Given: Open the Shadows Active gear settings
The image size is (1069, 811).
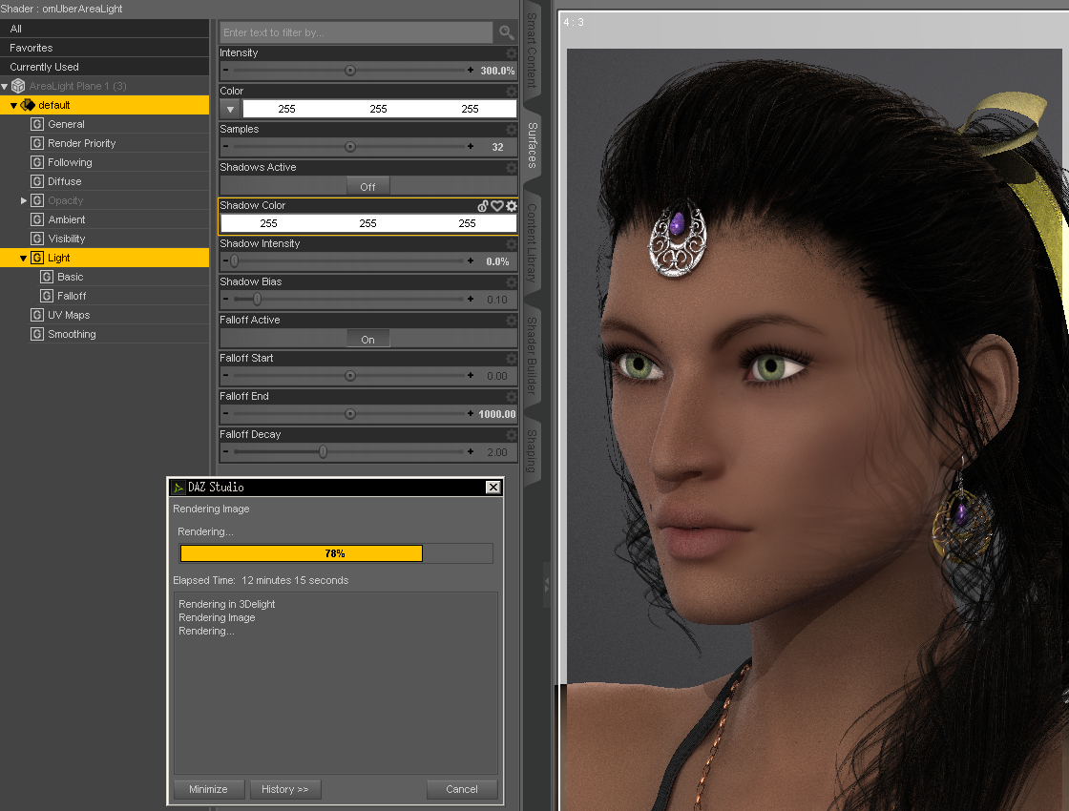Looking at the screenshot, I should pyautogui.click(x=512, y=167).
